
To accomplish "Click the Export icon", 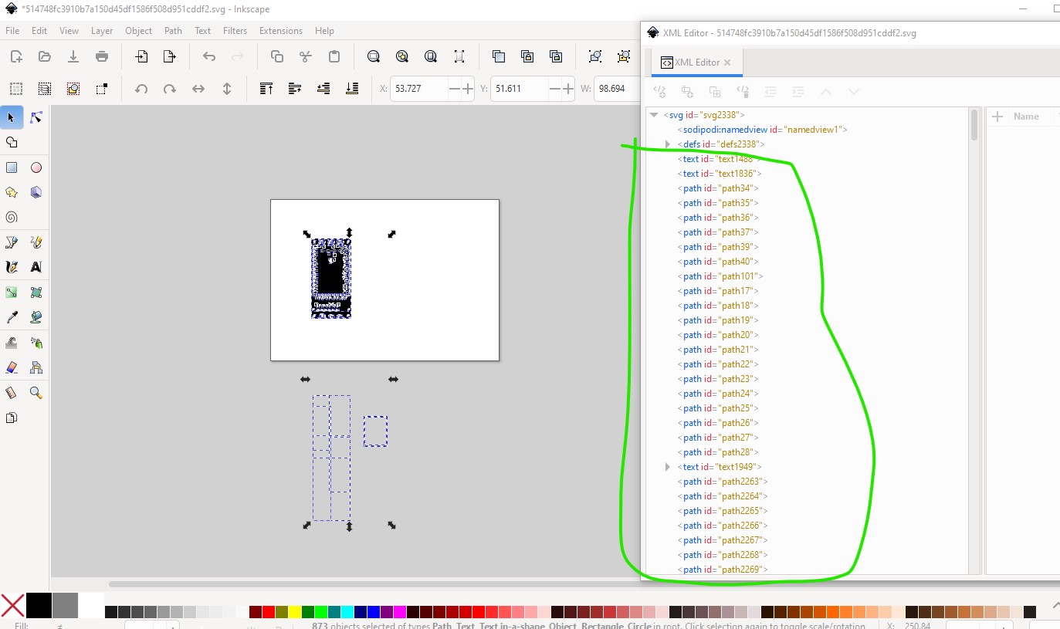I will [170, 56].
